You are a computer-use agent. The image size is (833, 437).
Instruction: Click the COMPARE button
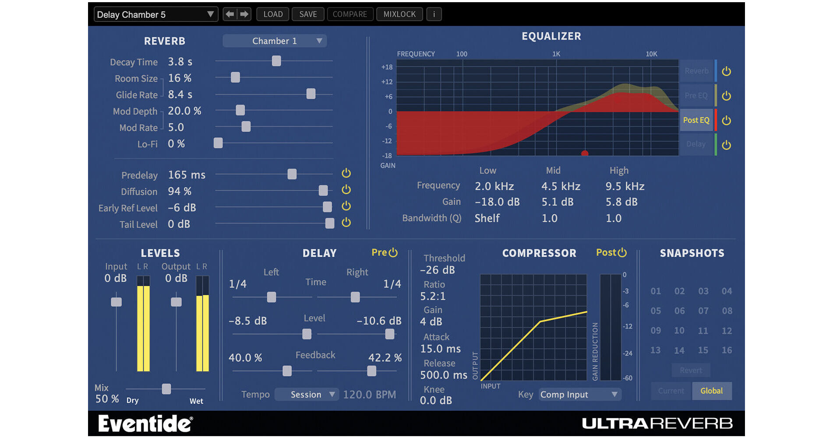350,14
